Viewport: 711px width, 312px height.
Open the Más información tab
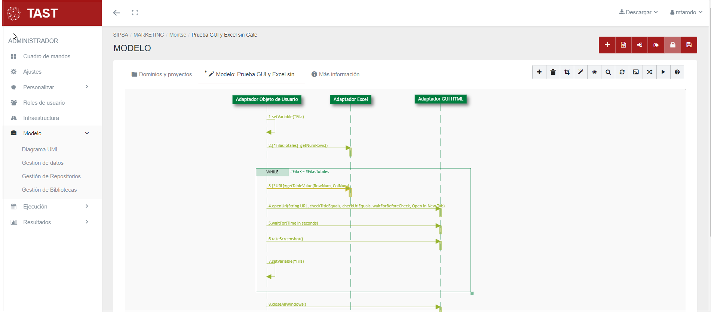click(x=335, y=74)
